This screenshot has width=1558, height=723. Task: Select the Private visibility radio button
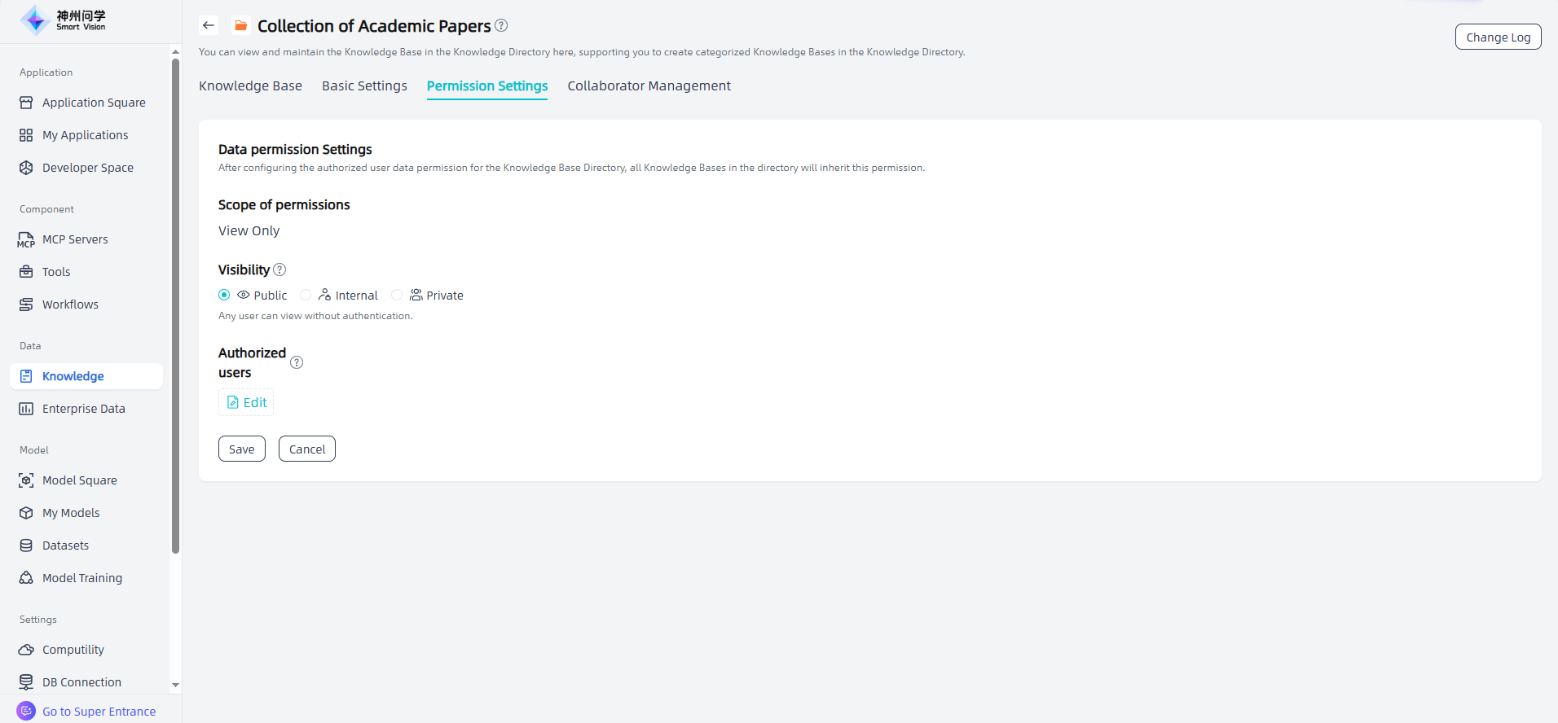(397, 295)
